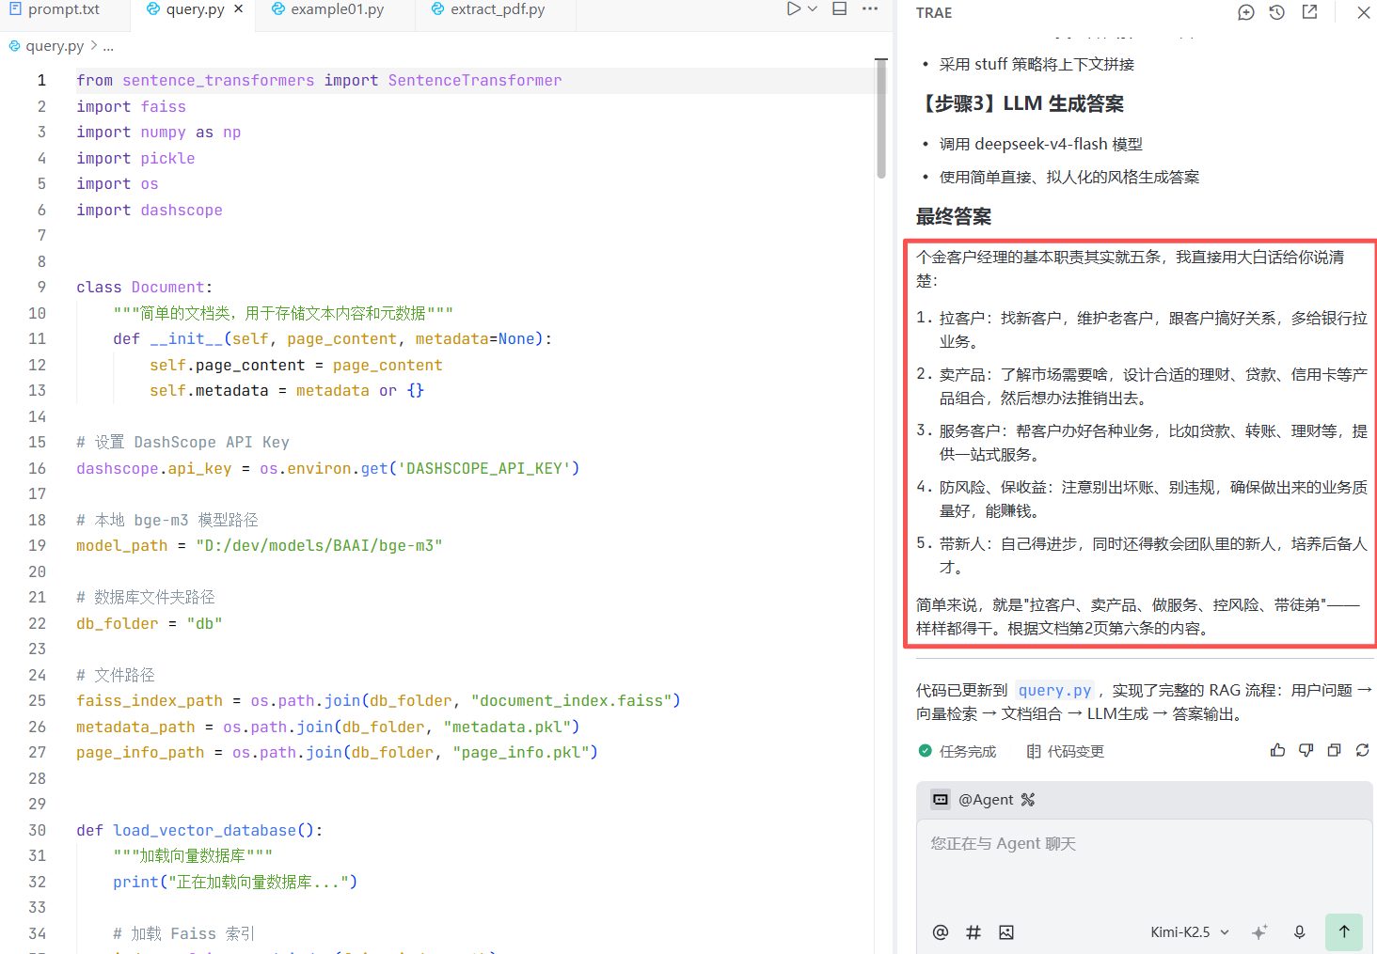
Task: Attach an image to the chat
Action: click(1006, 932)
